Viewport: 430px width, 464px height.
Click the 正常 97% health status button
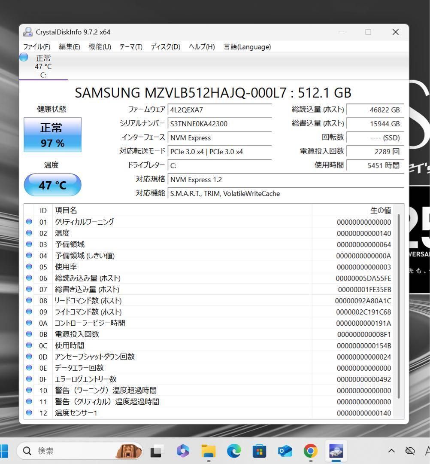coord(52,135)
